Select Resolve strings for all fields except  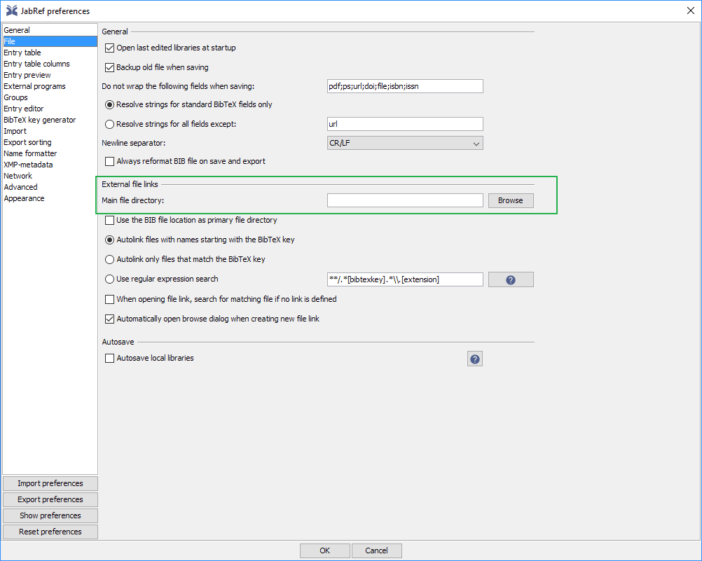pos(109,125)
